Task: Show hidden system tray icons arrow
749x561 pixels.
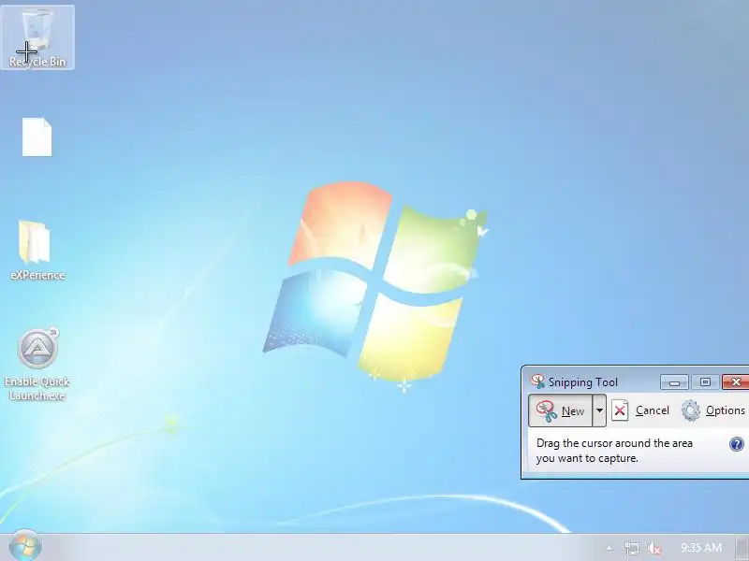Action: point(609,548)
